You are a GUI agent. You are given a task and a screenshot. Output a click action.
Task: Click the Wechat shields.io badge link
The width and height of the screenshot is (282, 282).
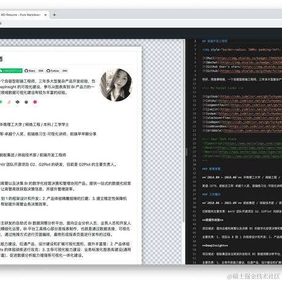click(x=251, y=63)
